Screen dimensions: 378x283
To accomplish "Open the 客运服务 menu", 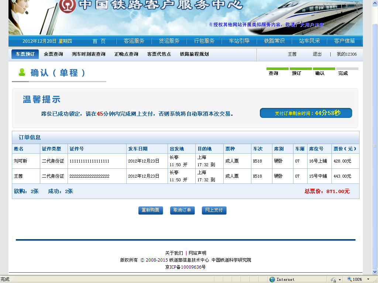I will tap(134, 41).
